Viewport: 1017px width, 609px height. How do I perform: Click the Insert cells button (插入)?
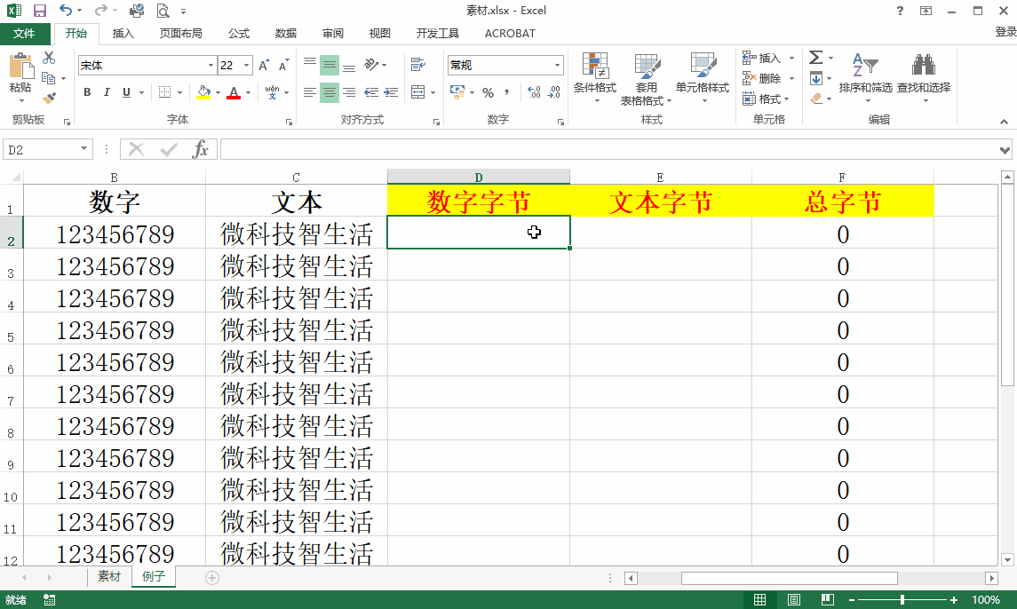(x=761, y=59)
